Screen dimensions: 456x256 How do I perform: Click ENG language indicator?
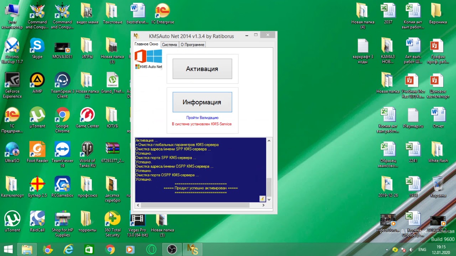pyautogui.click(x=422, y=250)
